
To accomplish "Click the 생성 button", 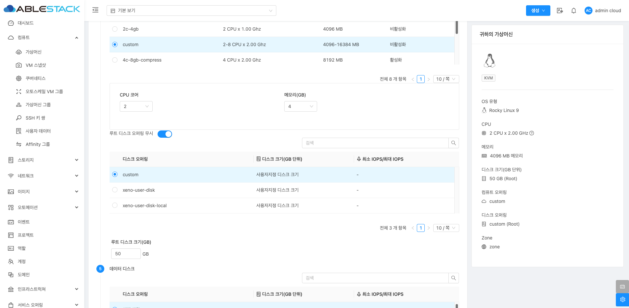I will tap(538, 11).
